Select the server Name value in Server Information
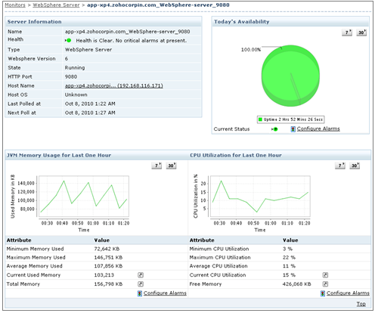The height and width of the screenshot is (313, 375). click(128, 32)
